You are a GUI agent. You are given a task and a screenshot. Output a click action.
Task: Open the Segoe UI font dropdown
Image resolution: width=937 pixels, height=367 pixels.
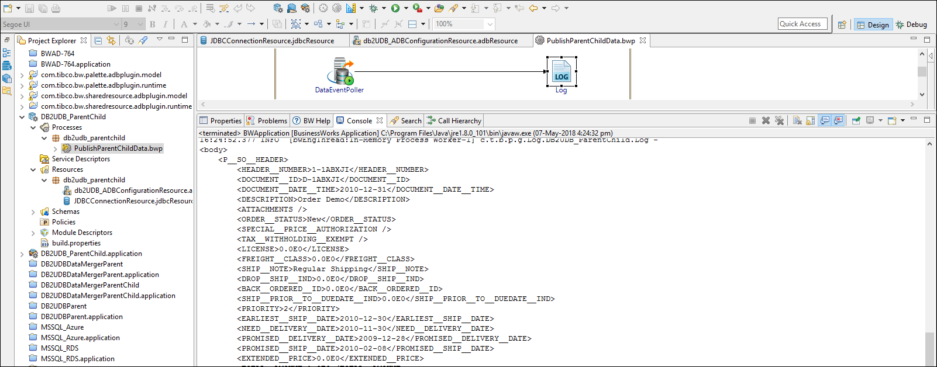[116, 24]
